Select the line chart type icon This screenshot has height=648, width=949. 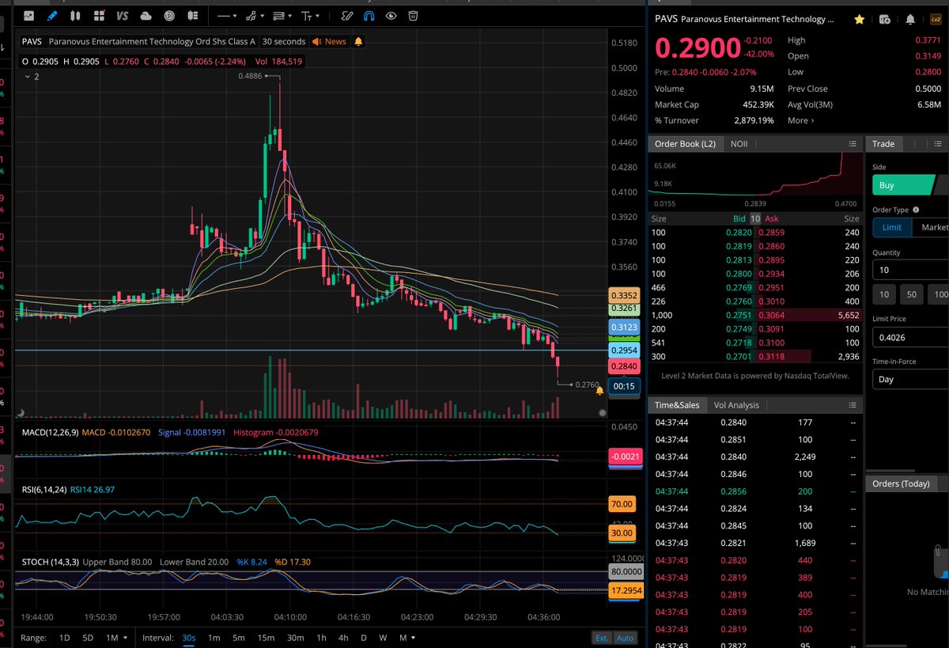coord(29,15)
